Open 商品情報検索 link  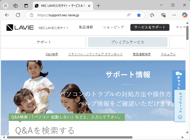[x=142, y=54]
